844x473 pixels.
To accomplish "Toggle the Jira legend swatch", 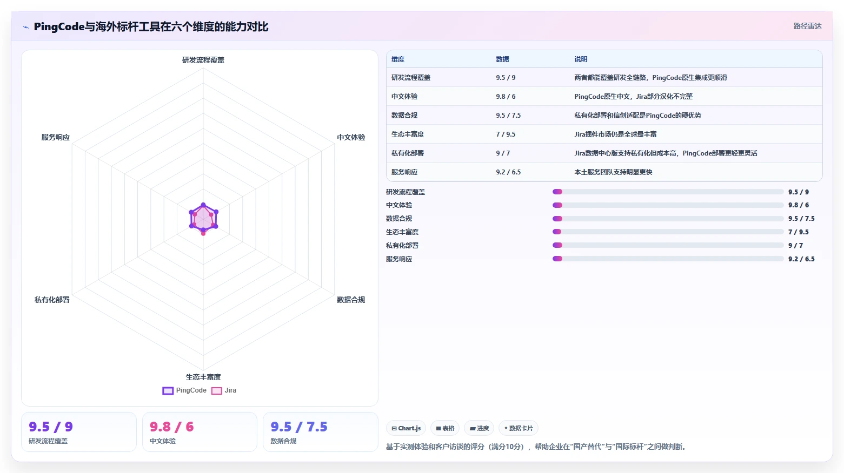I will 217,390.
